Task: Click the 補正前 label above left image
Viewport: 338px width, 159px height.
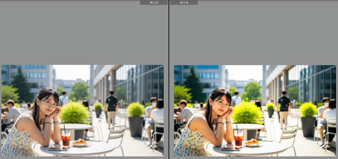Action: click(x=154, y=3)
